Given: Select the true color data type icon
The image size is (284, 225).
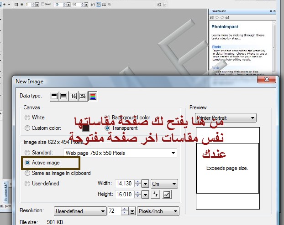Looking at the screenshot, I should [92, 96].
